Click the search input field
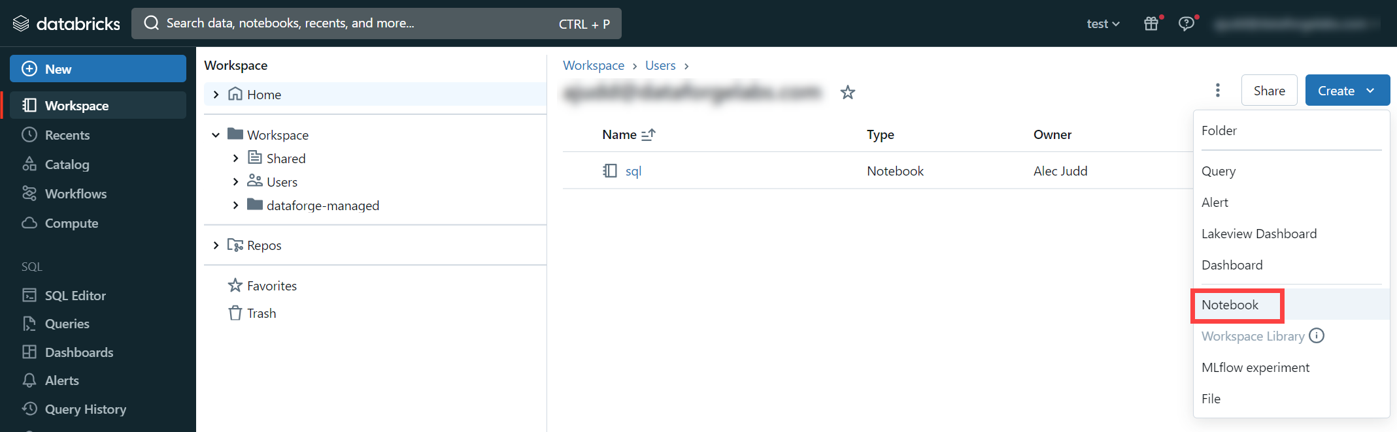1397x432 pixels. (377, 23)
